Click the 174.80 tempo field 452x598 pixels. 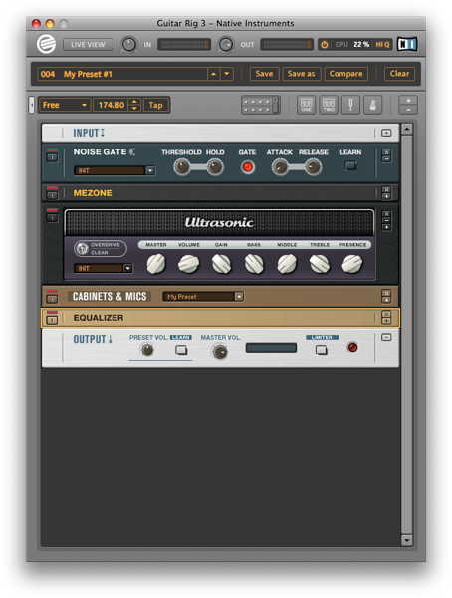click(111, 105)
